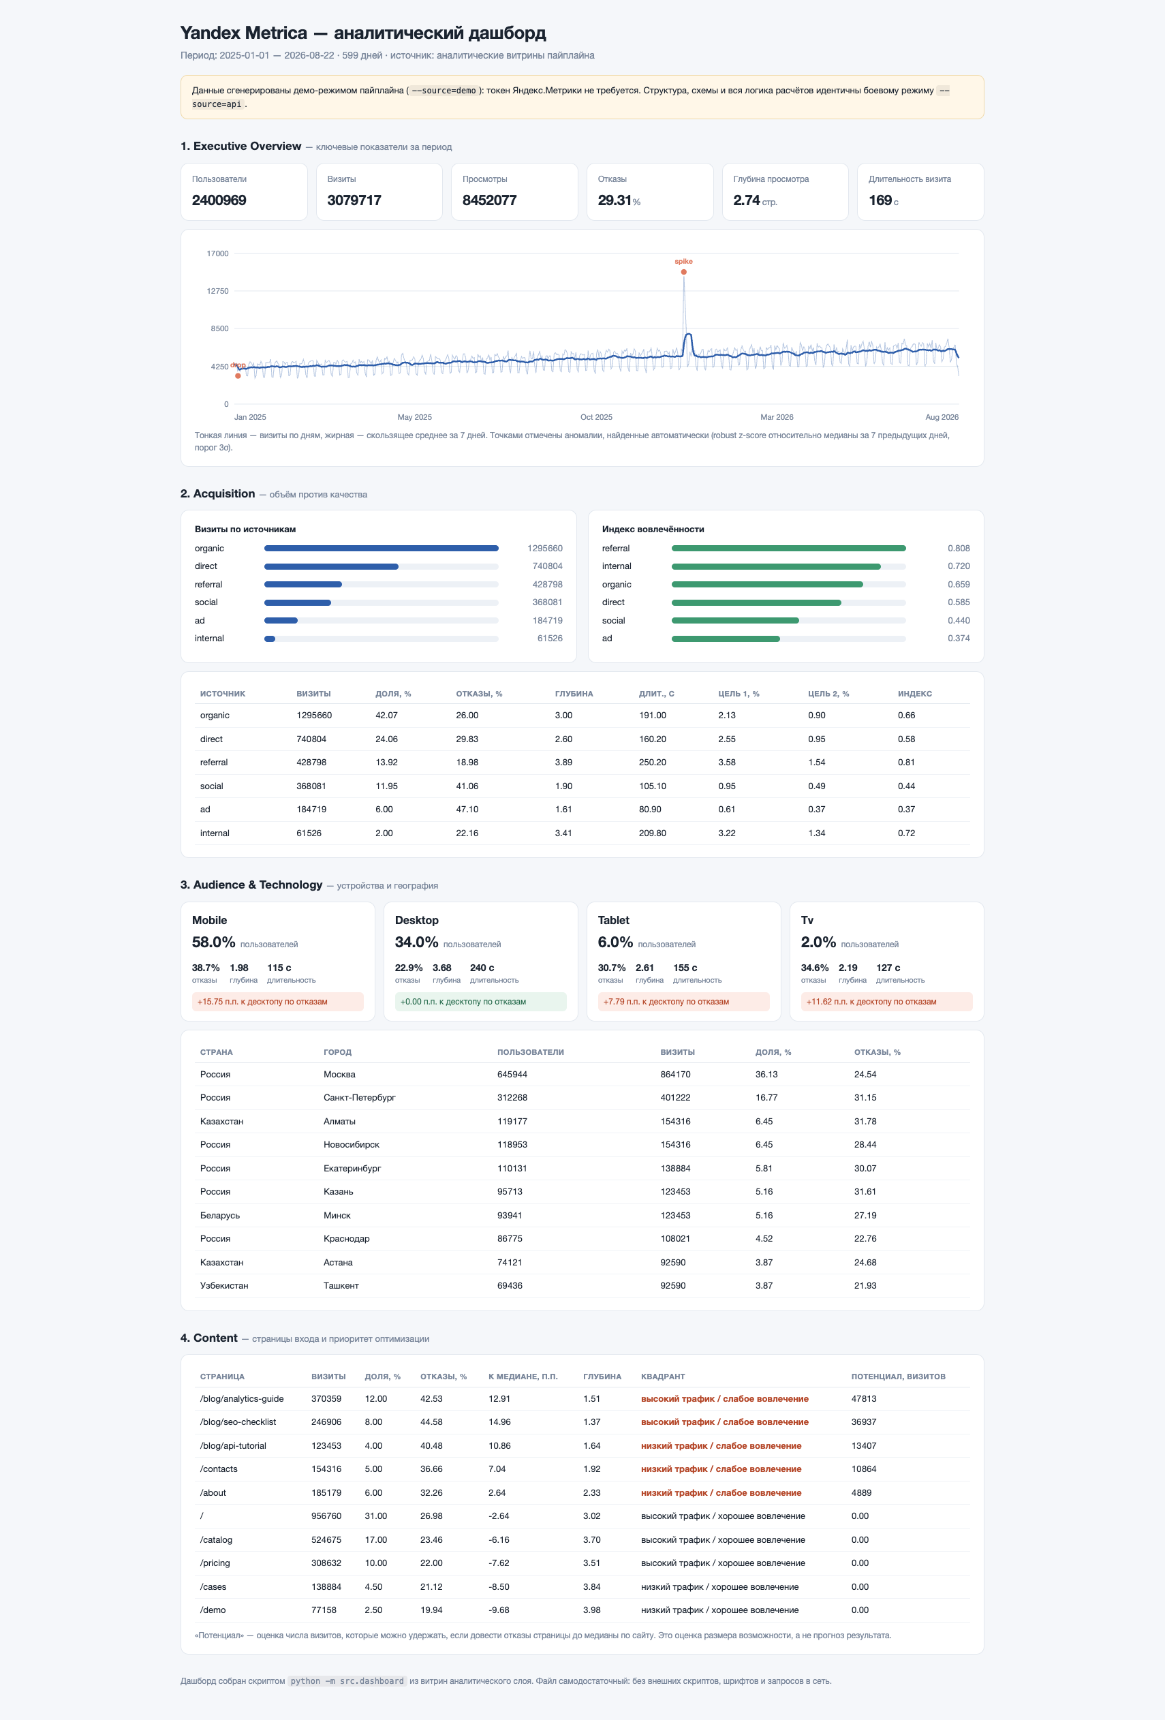Select the Санкт-Петербург row
This screenshot has height=1720, width=1165.
[582, 1098]
